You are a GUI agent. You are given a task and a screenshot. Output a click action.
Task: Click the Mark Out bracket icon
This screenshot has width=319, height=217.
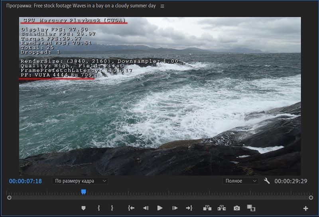(112, 208)
